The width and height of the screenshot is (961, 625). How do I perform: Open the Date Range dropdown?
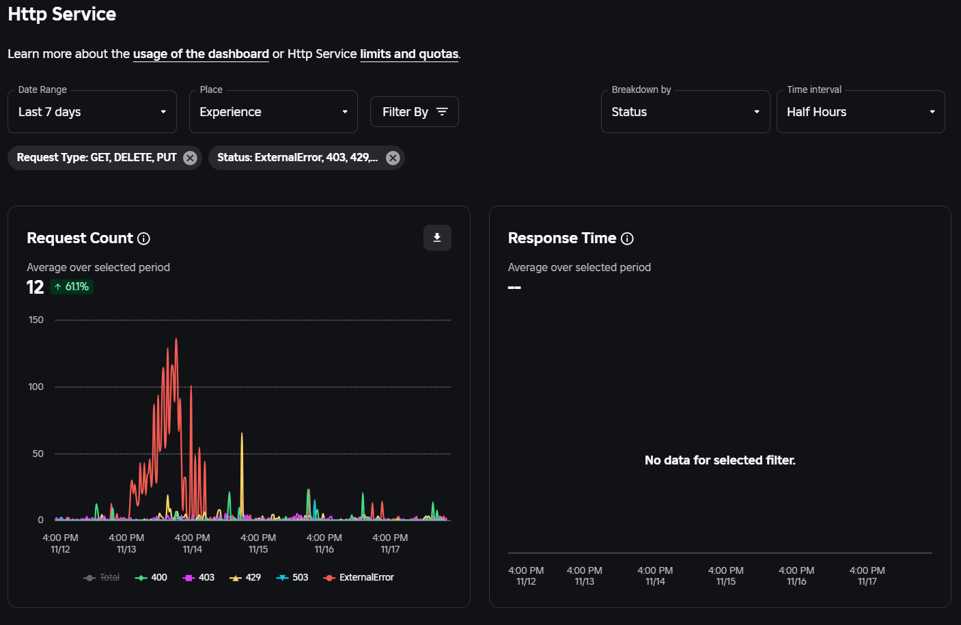point(92,111)
